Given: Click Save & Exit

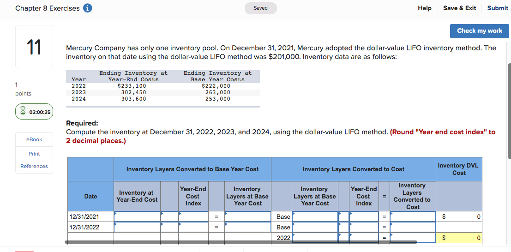Looking at the screenshot, I should click(459, 8).
